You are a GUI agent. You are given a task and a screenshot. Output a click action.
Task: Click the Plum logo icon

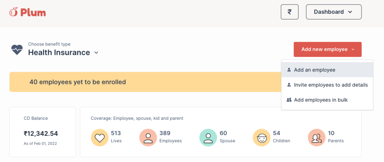tap(13, 12)
